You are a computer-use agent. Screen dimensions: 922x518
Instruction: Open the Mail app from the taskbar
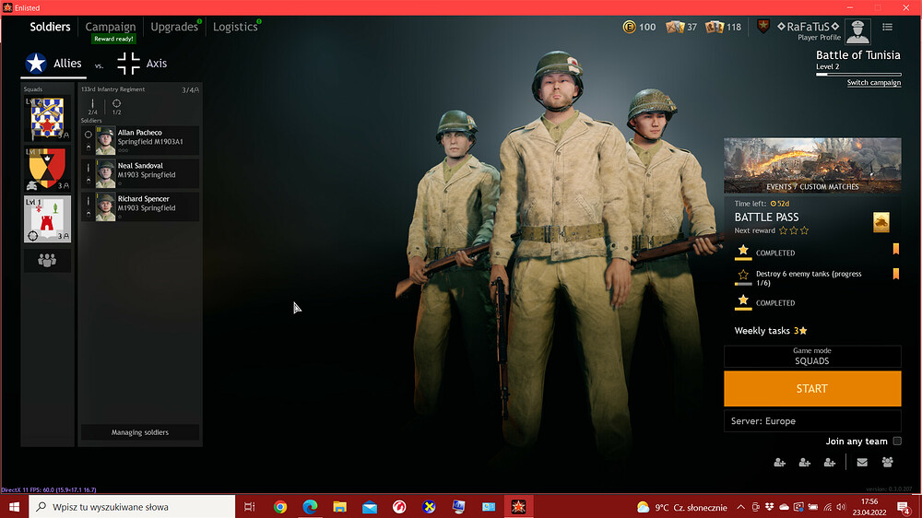pyautogui.click(x=370, y=507)
